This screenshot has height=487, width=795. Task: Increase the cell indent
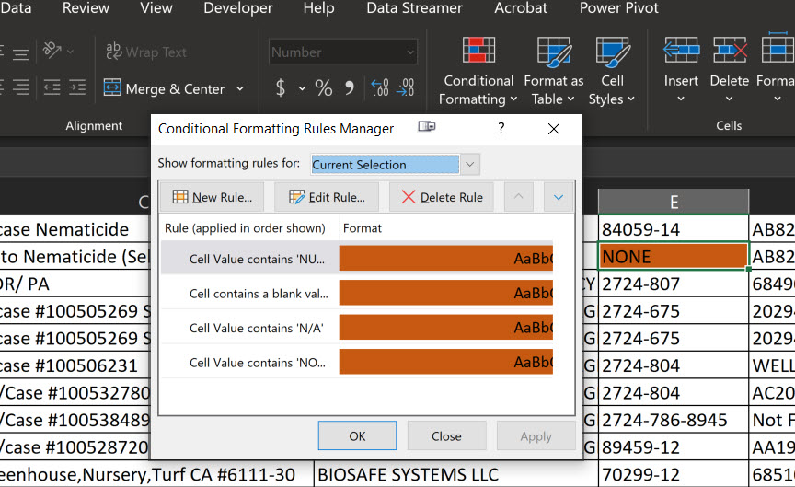77,87
